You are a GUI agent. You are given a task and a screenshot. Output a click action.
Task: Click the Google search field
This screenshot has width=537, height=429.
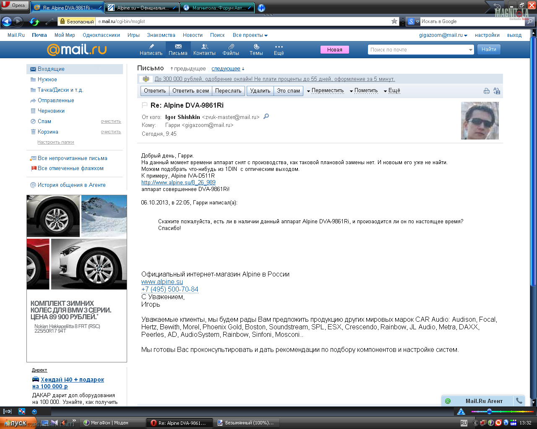472,21
